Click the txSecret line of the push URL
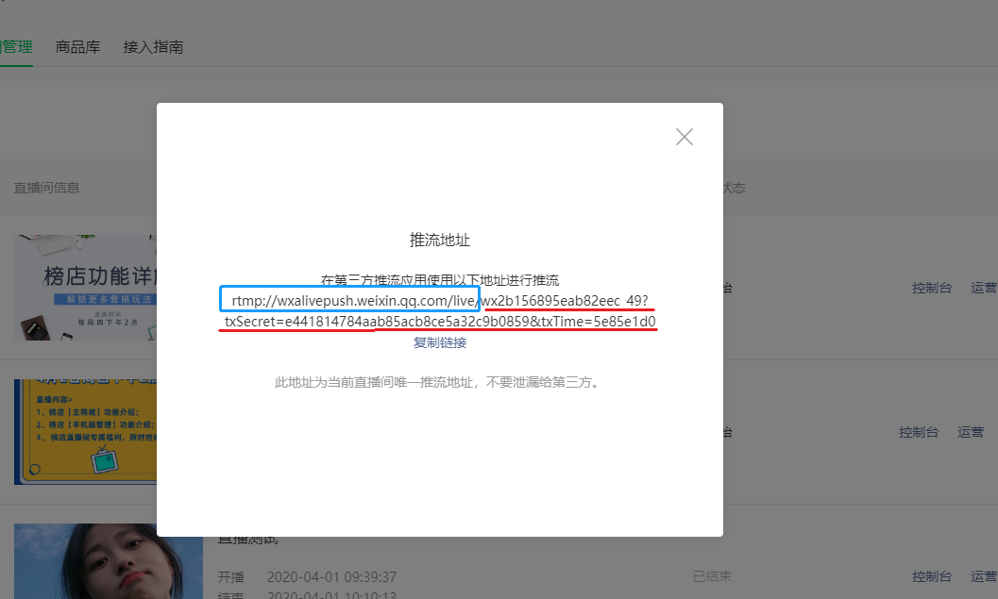This screenshot has height=599, width=998. 440,323
